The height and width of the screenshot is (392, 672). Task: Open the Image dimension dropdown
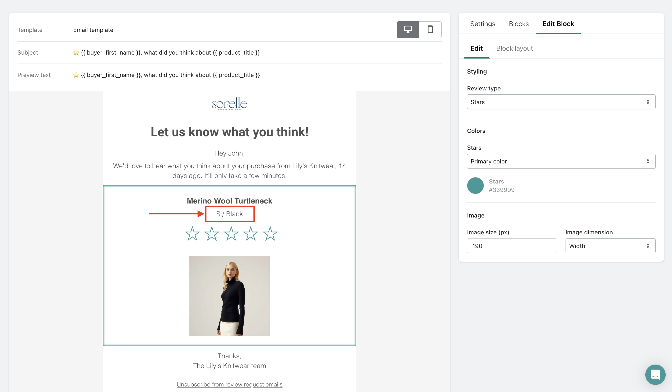(610, 246)
